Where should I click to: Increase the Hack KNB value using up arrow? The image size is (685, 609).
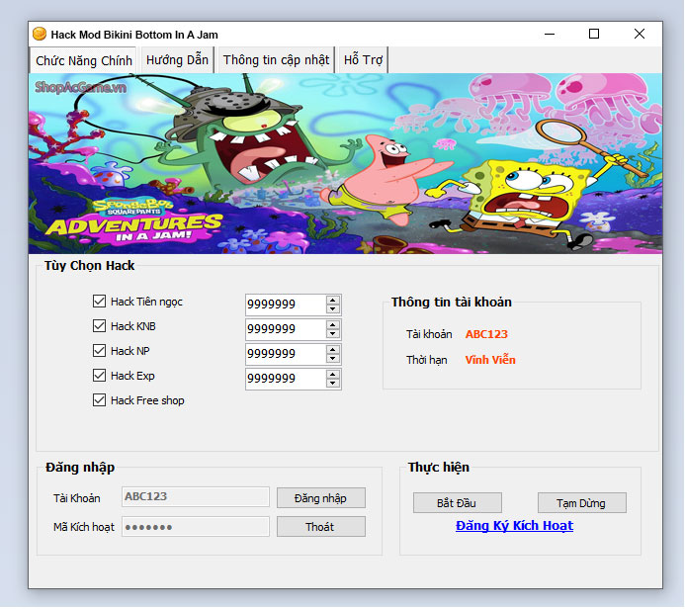pos(333,325)
